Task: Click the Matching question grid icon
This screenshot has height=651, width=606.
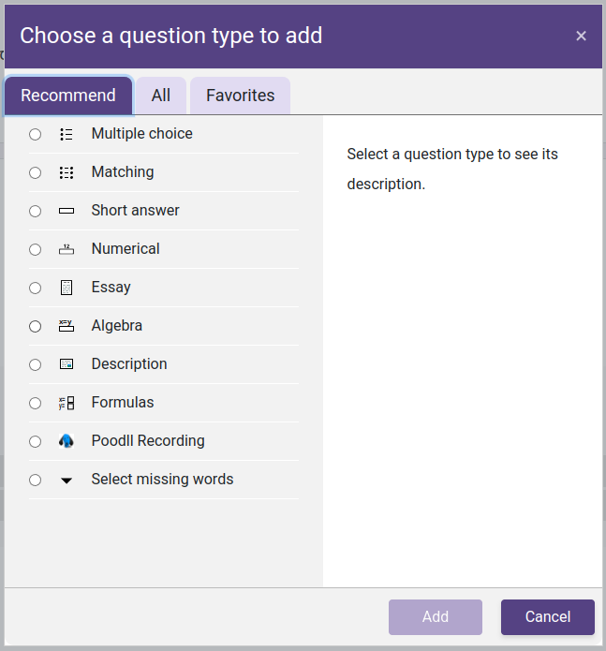Action: pos(67,172)
